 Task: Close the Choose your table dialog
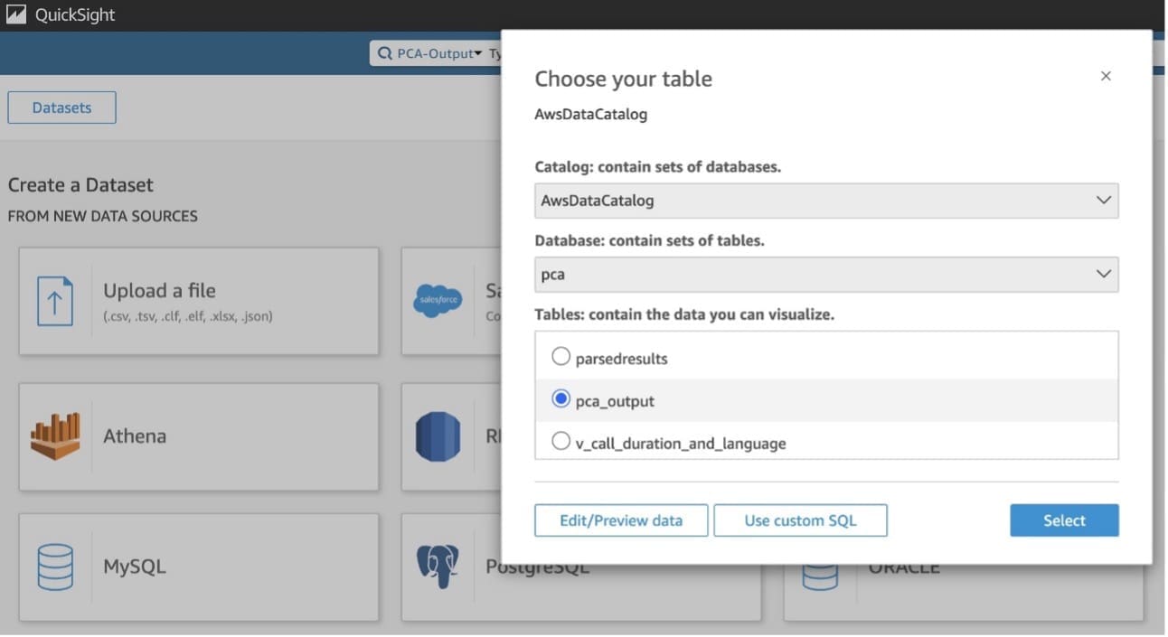(1106, 76)
